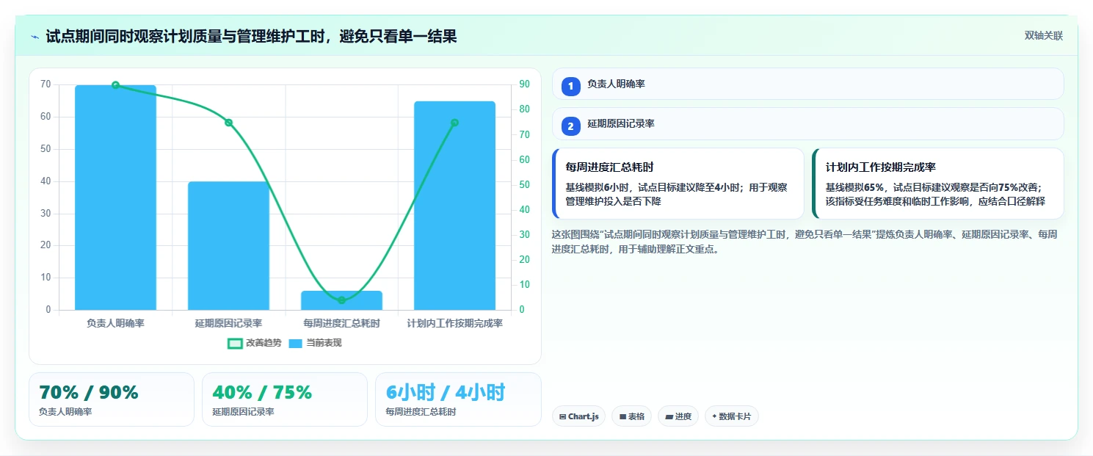
Task: Click the 40% / 75% stat card
Action: click(x=285, y=399)
